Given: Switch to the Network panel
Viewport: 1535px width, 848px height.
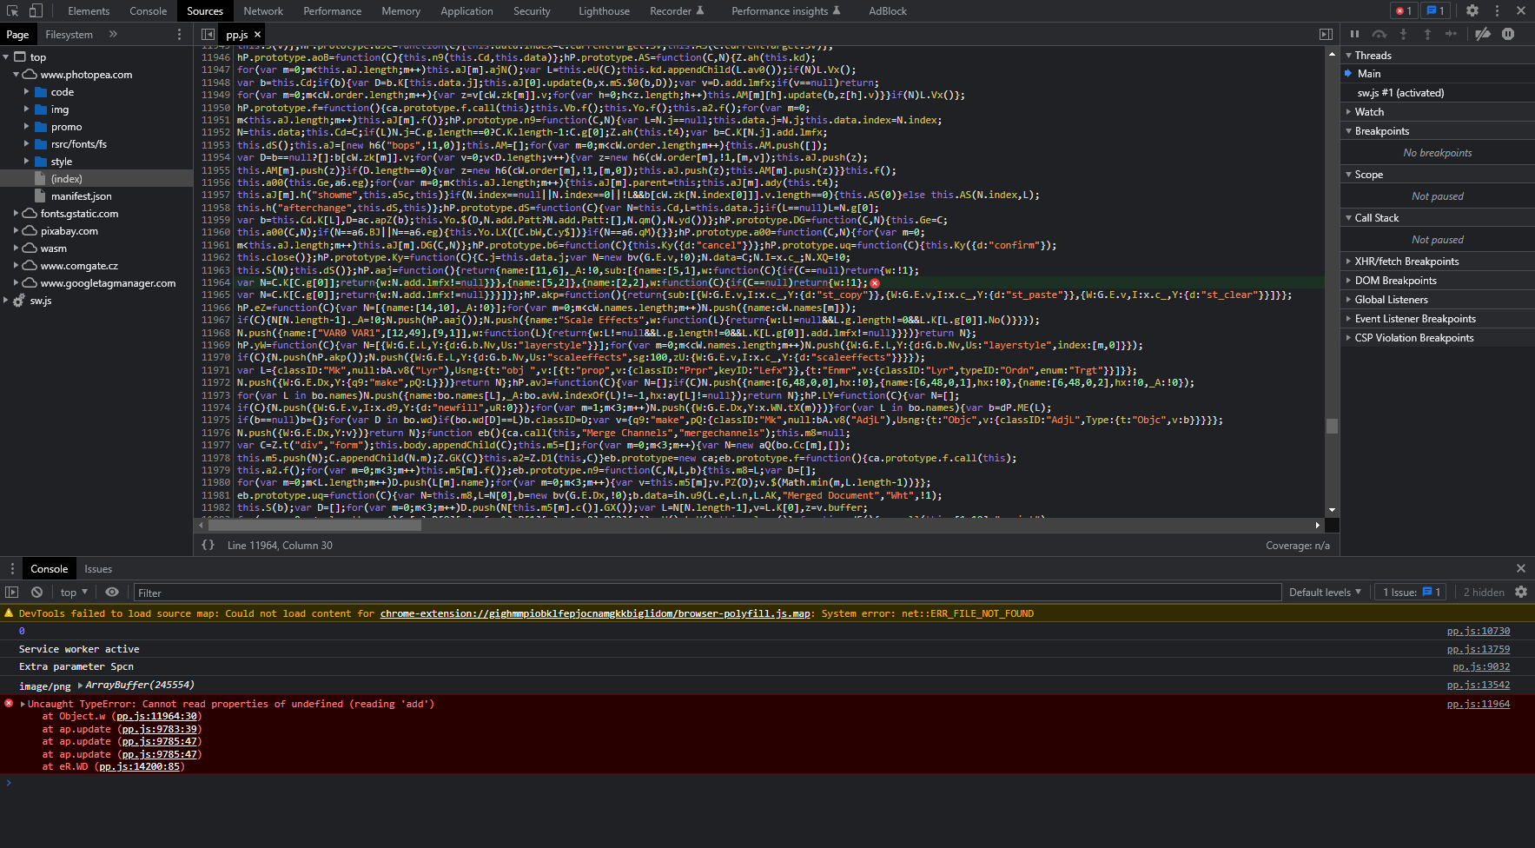Looking at the screenshot, I should [x=263, y=10].
